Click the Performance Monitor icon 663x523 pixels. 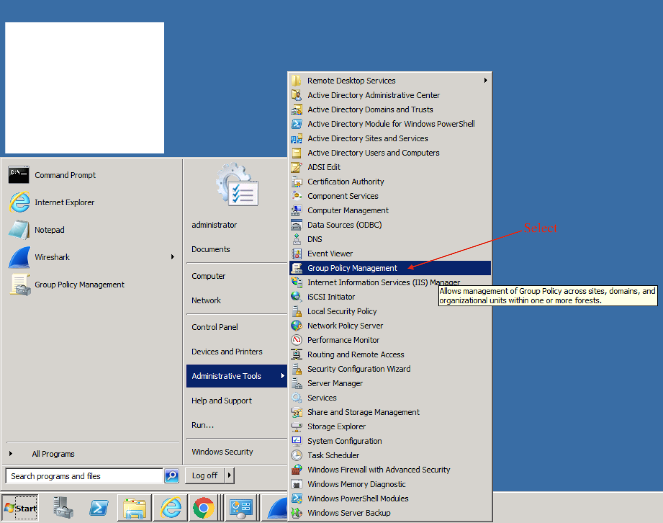tap(297, 340)
